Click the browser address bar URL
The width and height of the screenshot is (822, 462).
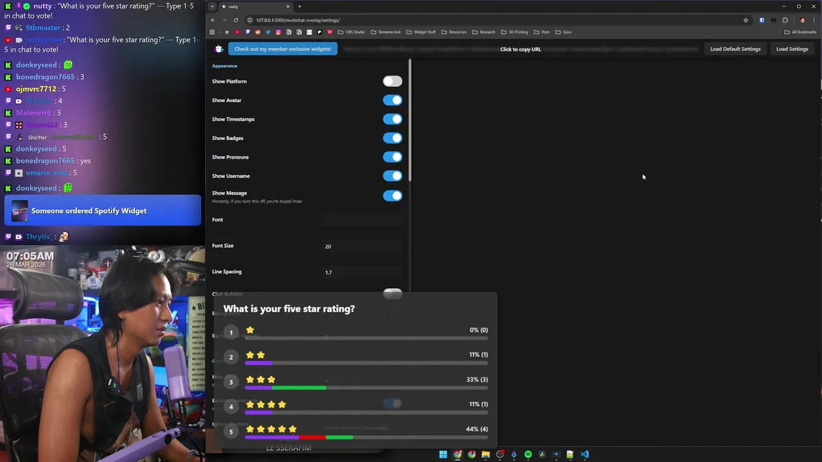(297, 20)
